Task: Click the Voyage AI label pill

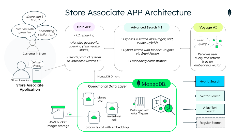Action: click(x=208, y=27)
